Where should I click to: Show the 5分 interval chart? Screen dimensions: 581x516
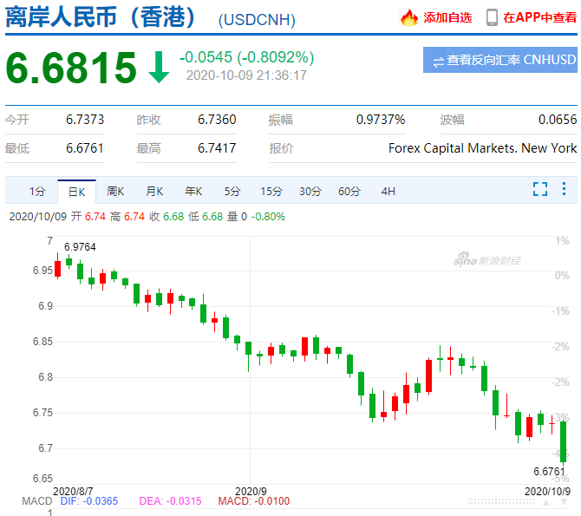(x=232, y=191)
